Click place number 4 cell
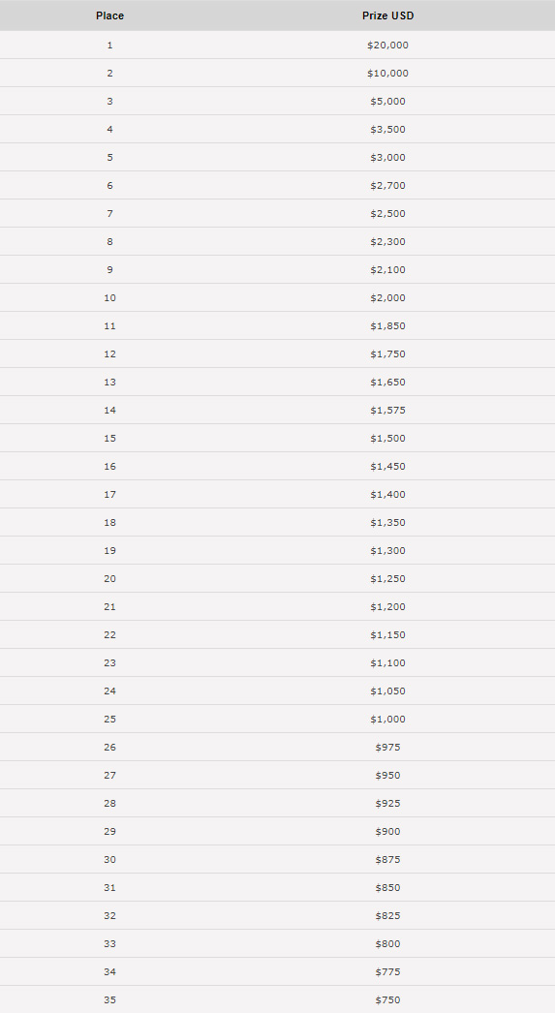The width and height of the screenshot is (555, 1013). pyautogui.click(x=109, y=129)
